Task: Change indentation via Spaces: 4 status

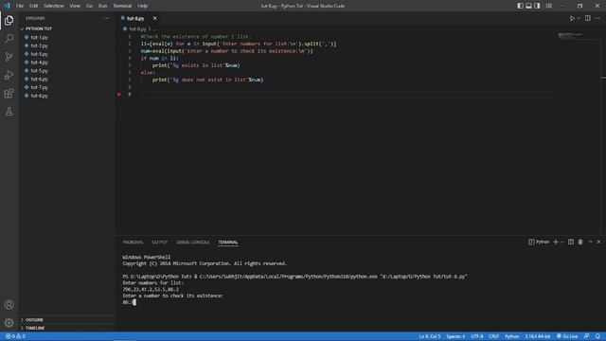Action: click(455, 336)
